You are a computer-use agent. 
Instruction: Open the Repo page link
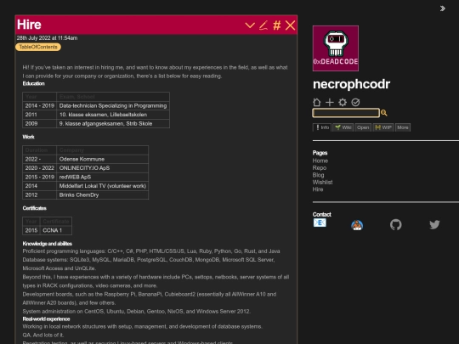point(320,168)
